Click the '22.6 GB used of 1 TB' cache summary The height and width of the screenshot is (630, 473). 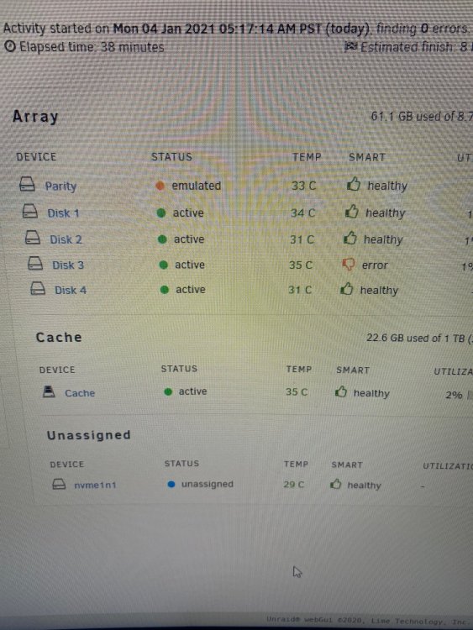pyautogui.click(x=416, y=339)
